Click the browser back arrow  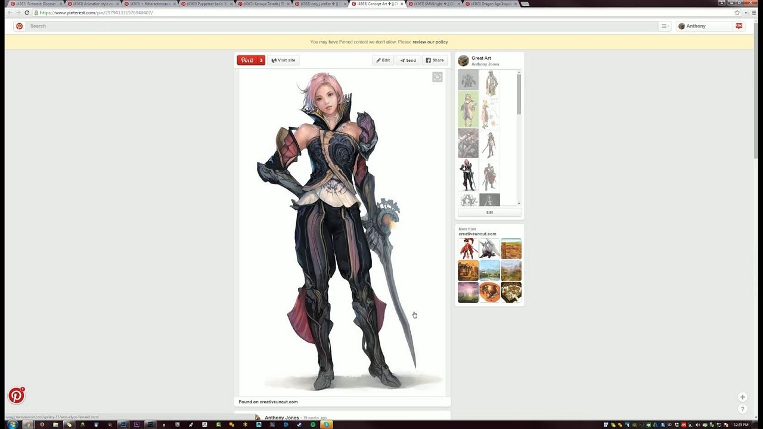tap(9, 13)
